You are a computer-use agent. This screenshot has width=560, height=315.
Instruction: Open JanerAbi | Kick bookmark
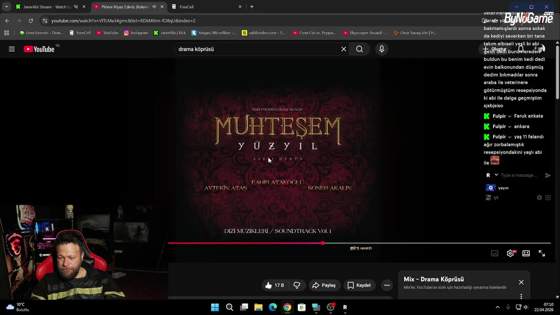[x=170, y=33]
